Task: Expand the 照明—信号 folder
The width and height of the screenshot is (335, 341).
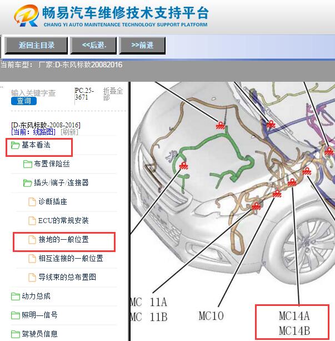Action: pos(39,315)
